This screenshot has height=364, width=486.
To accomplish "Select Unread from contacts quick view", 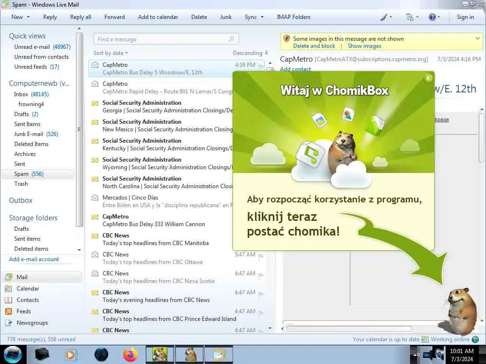I will (41, 57).
